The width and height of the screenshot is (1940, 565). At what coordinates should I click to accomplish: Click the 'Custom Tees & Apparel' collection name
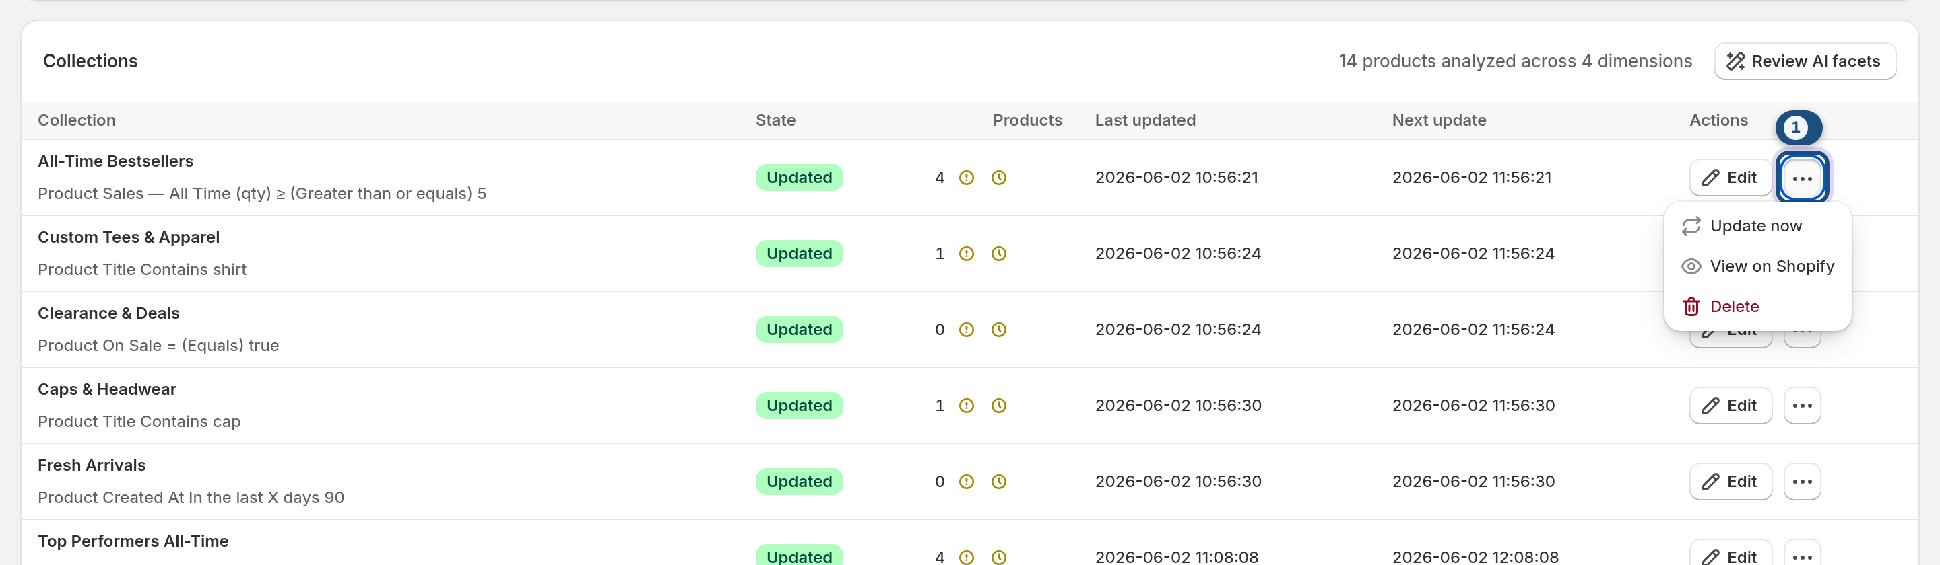coord(129,237)
